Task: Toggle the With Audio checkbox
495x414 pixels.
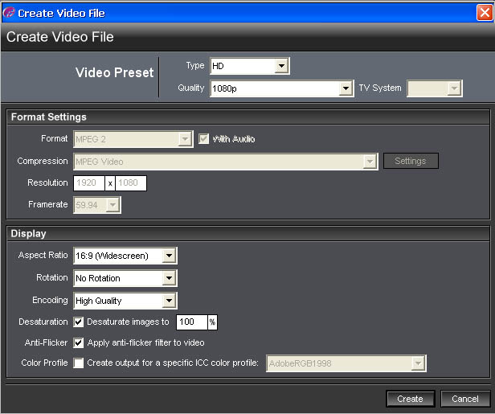Action: [203, 138]
